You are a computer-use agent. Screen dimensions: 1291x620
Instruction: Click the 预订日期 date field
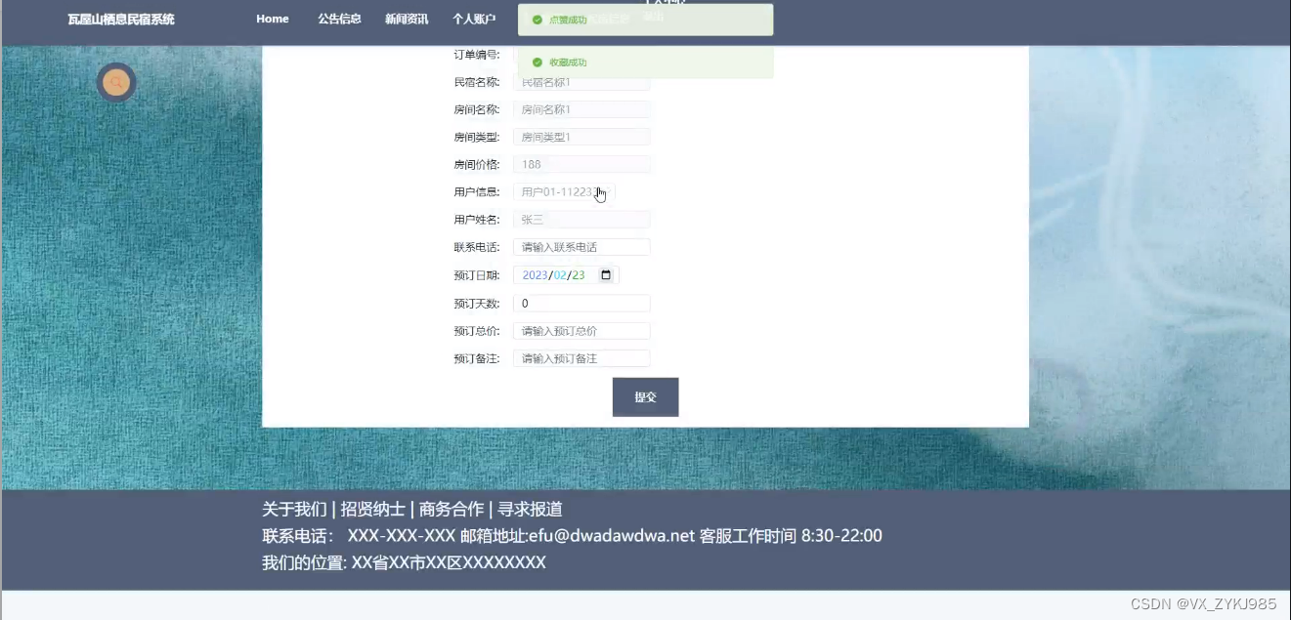tap(566, 275)
